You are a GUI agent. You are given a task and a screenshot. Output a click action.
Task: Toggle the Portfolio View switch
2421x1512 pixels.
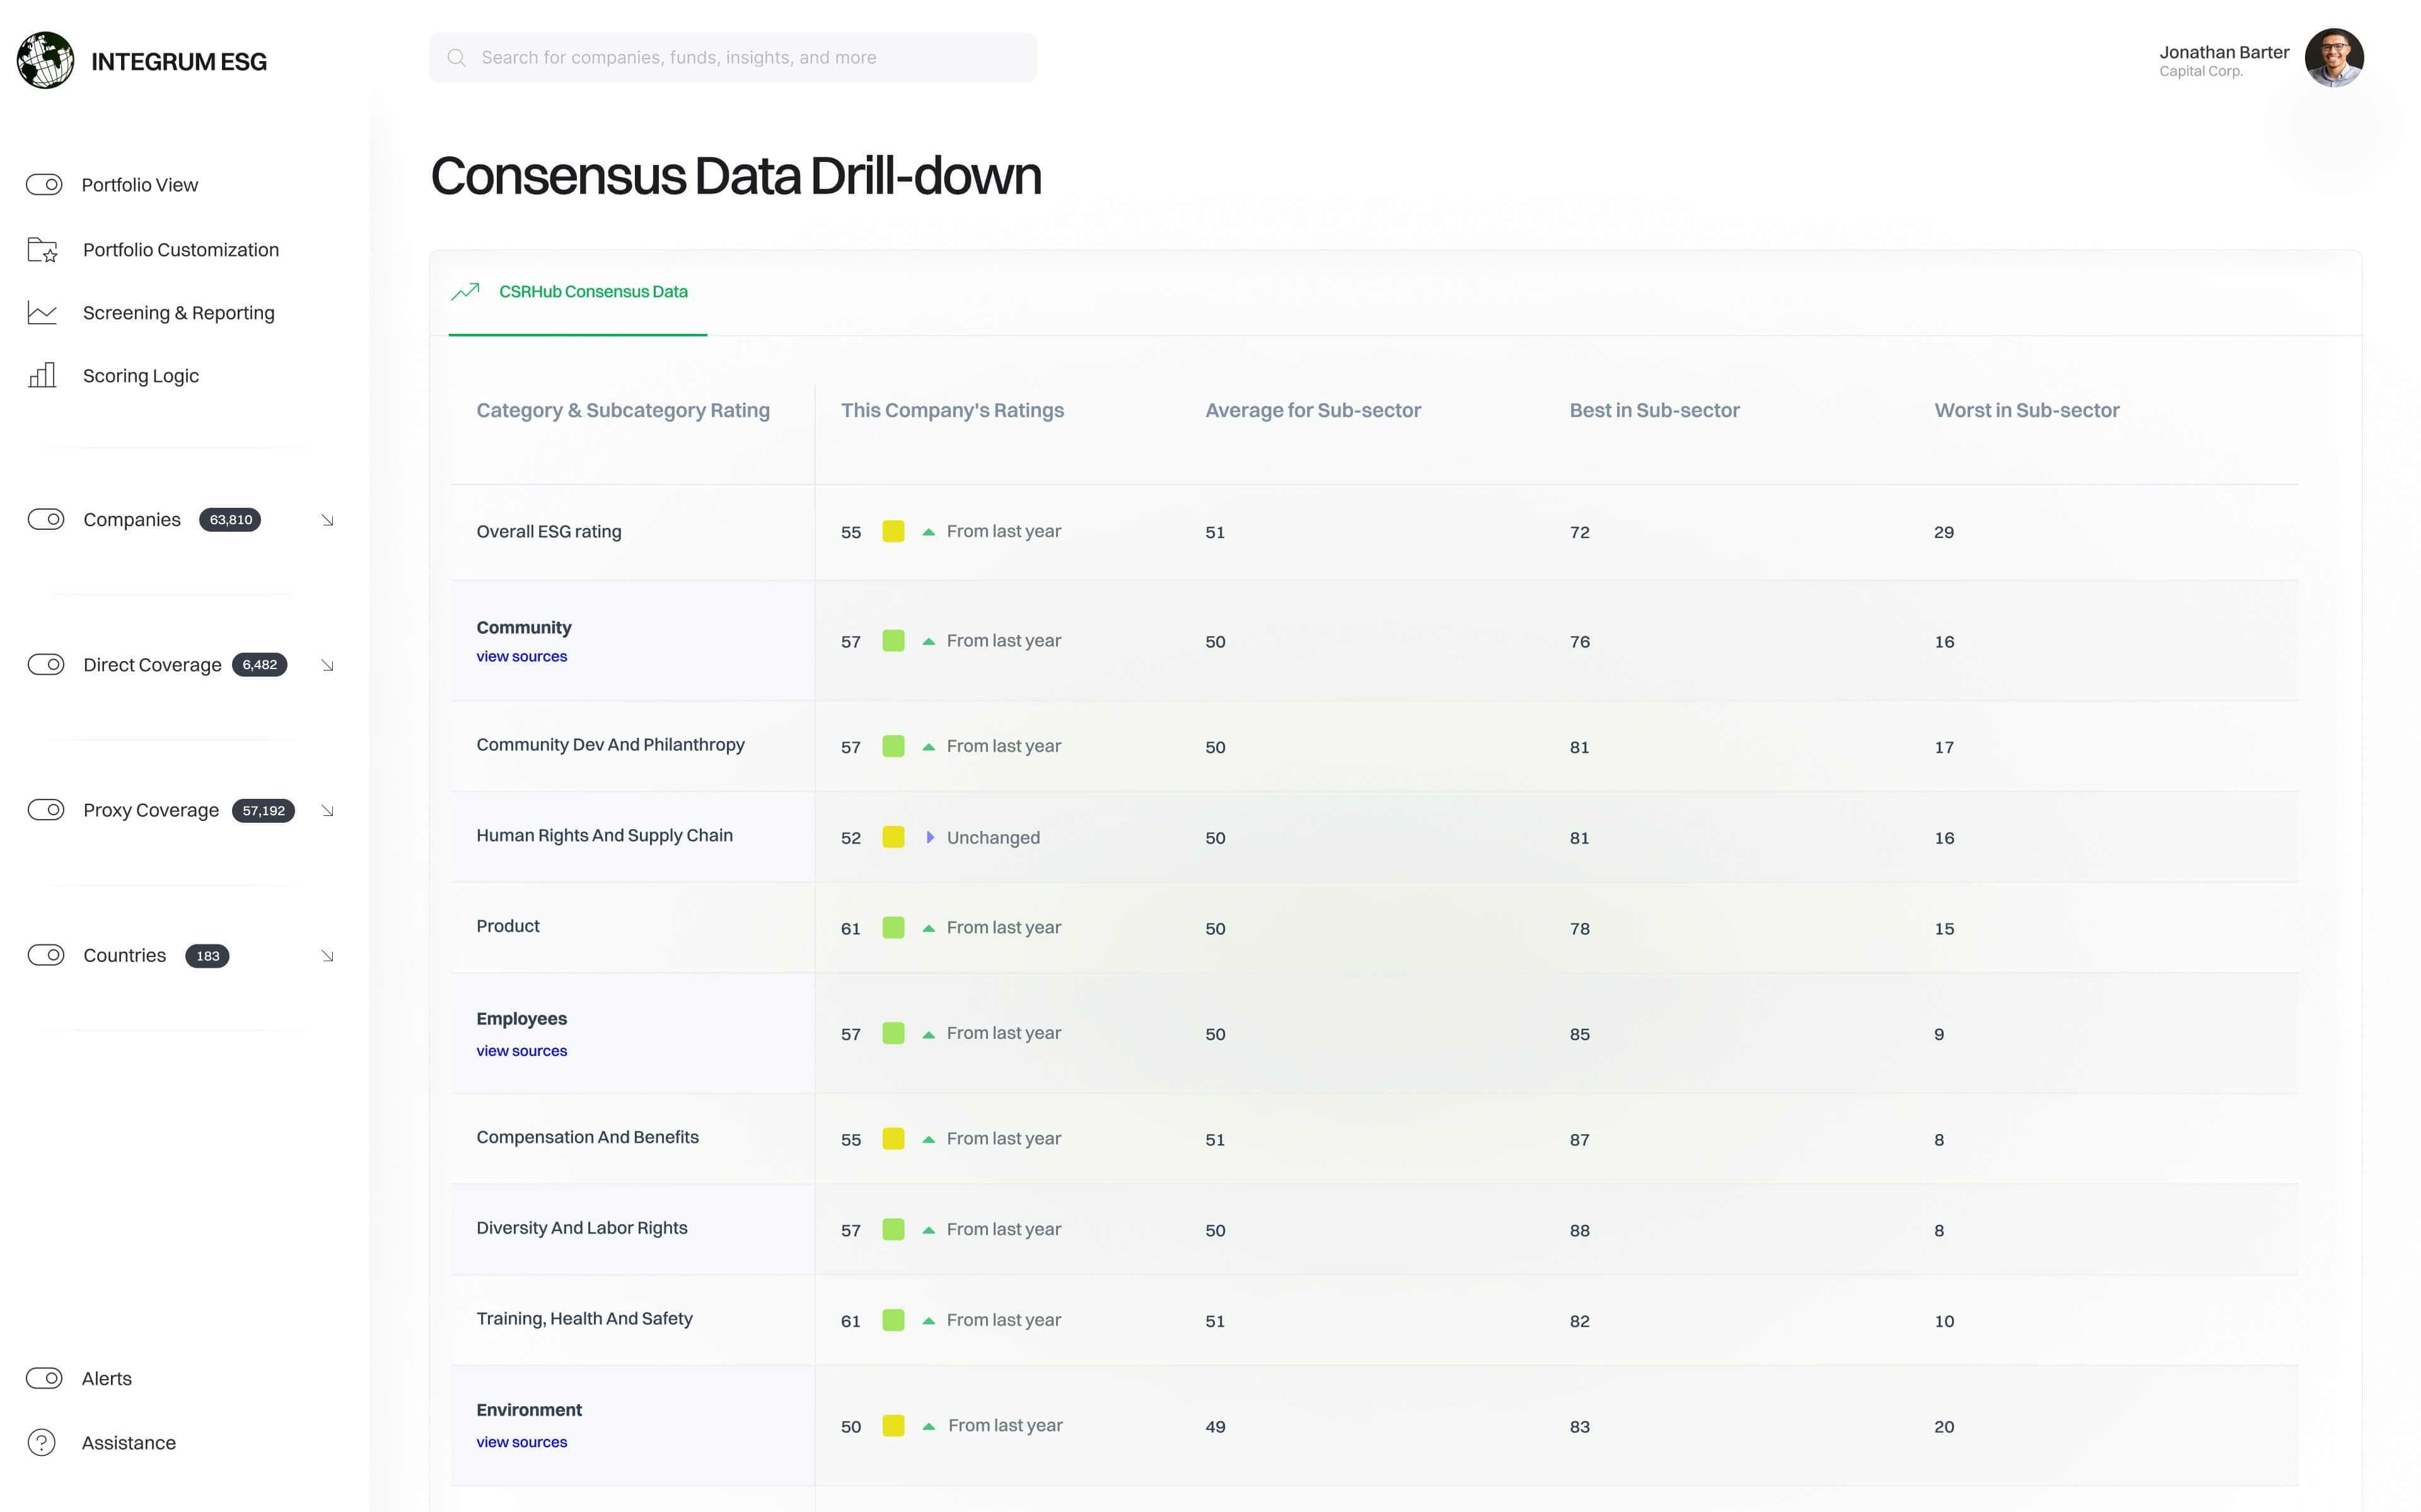coord(44,185)
